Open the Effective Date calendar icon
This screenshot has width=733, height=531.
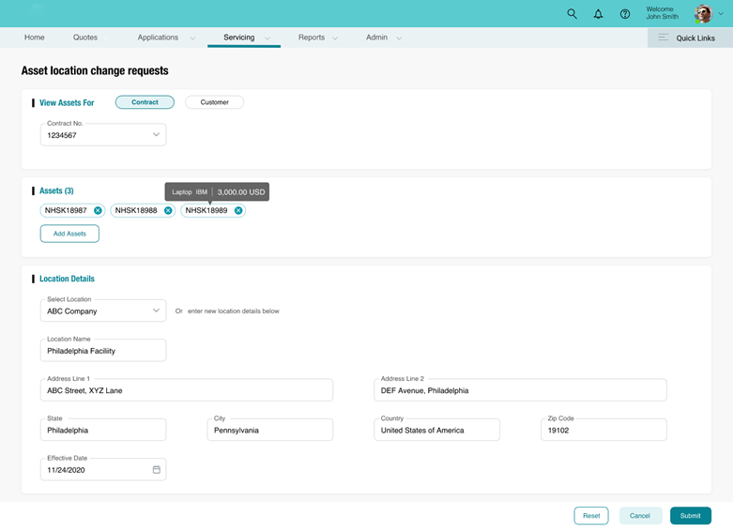[x=156, y=470]
